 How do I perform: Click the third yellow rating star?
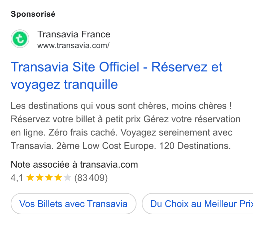click(x=49, y=178)
